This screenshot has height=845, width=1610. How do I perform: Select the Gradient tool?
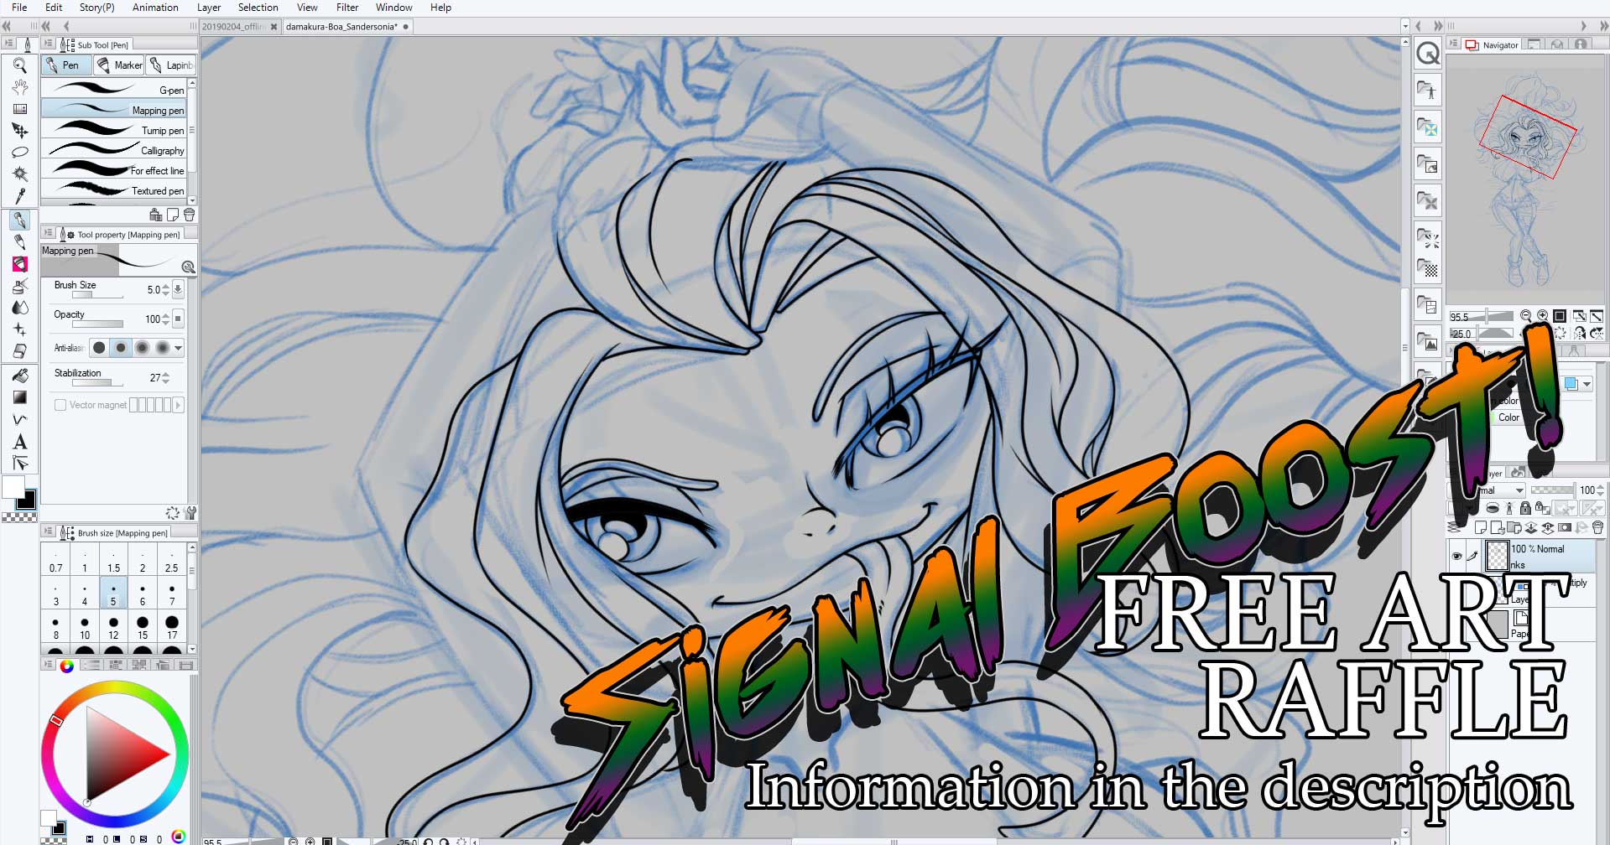[x=20, y=397]
